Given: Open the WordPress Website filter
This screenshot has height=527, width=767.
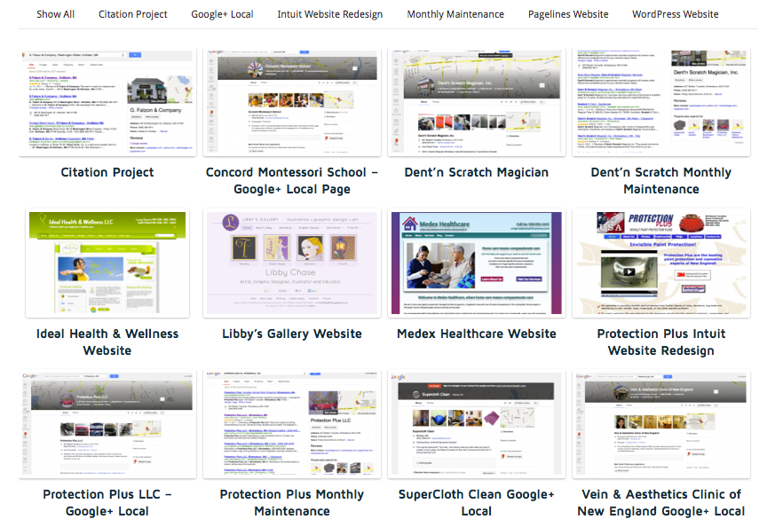Looking at the screenshot, I should [x=675, y=14].
